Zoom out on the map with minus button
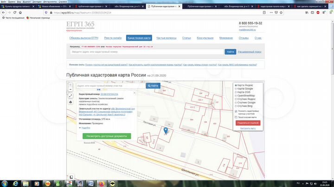334x187 pixels. (71, 90)
